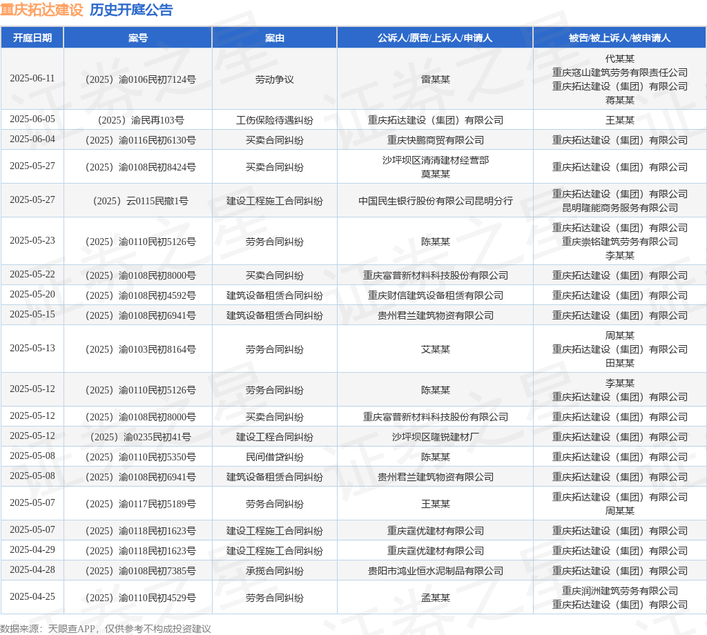Click the 历史开庭公告 heading
The height and width of the screenshot is (635, 707).
[131, 10]
